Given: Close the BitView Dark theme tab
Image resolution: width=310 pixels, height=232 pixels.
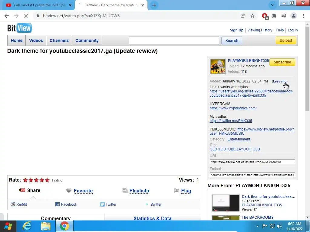Looking at the screenshot, I should pos(143,5).
